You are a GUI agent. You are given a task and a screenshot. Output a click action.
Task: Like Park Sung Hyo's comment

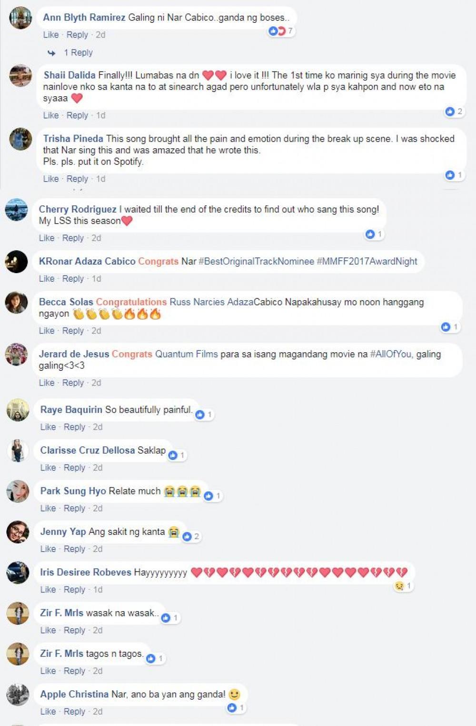point(48,508)
